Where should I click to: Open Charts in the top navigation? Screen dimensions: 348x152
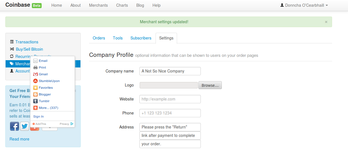coord(122,5)
